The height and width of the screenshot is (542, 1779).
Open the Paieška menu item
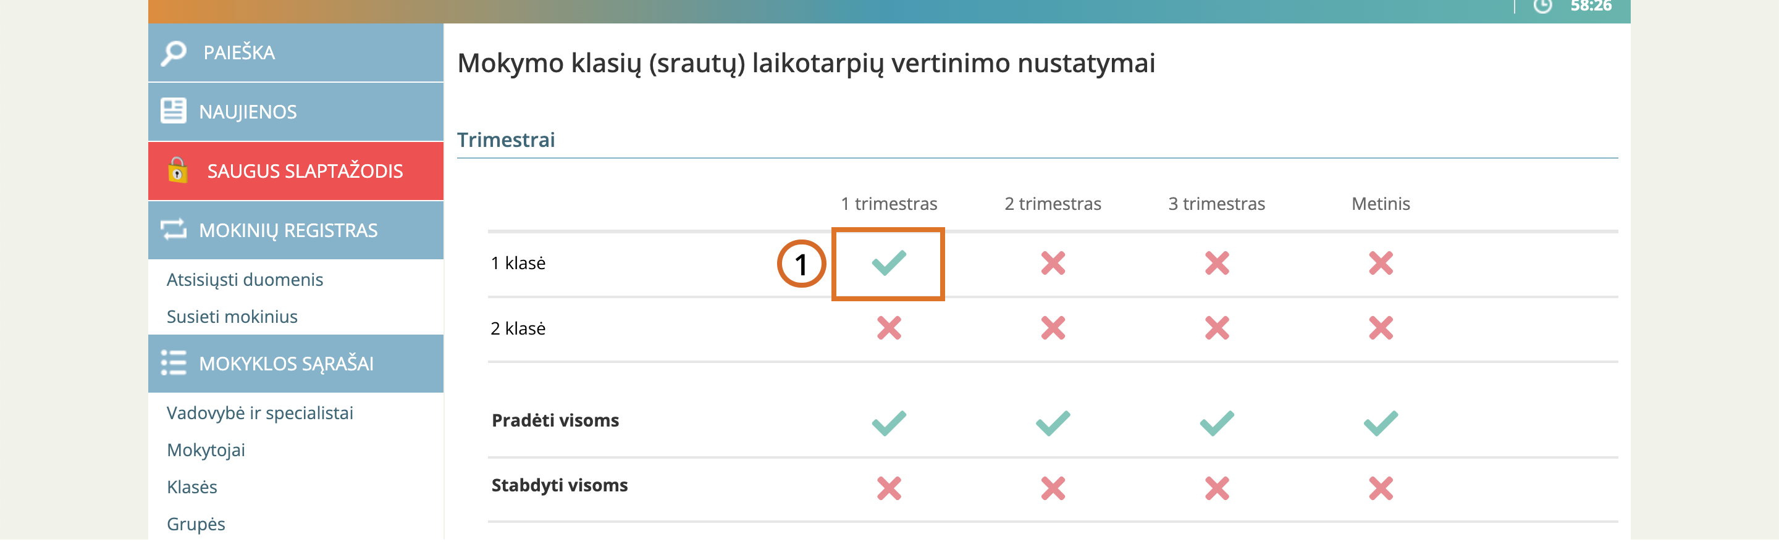pyautogui.click(x=239, y=52)
